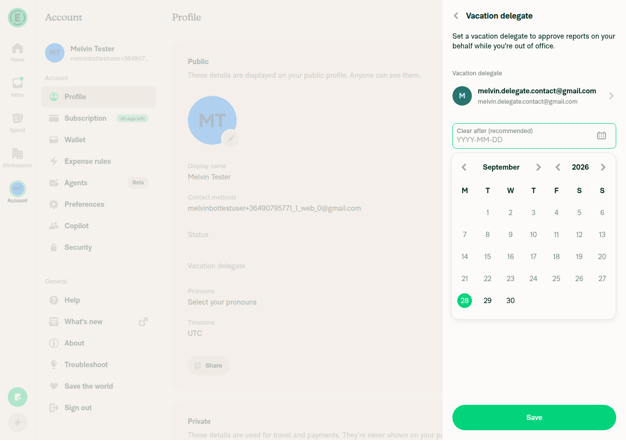
Task: Select September 28 in the calendar
Action: click(x=465, y=301)
